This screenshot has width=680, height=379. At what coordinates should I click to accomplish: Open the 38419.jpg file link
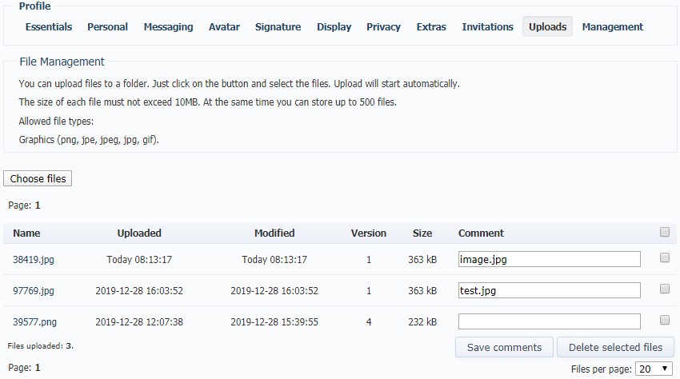[34, 260]
